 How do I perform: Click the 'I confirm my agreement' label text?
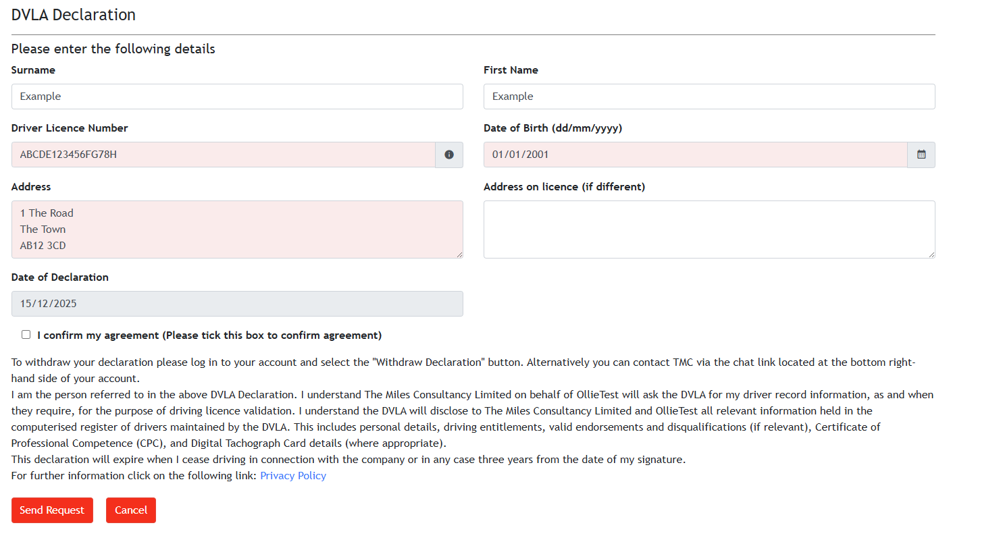pos(209,335)
